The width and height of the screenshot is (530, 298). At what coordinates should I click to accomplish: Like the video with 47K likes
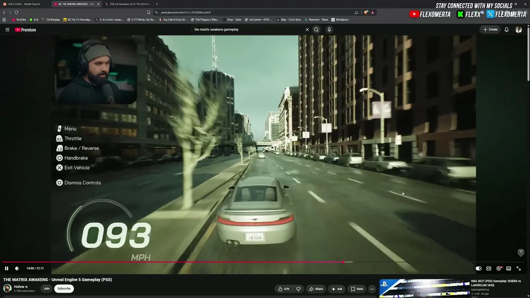[x=284, y=289]
